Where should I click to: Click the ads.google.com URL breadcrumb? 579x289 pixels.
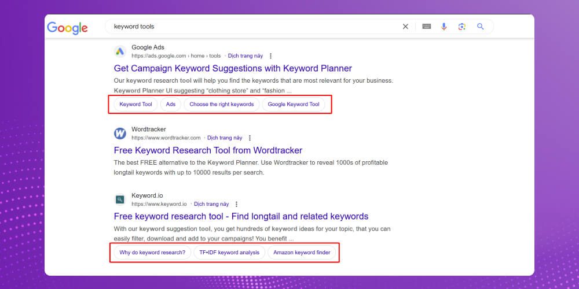click(176, 56)
